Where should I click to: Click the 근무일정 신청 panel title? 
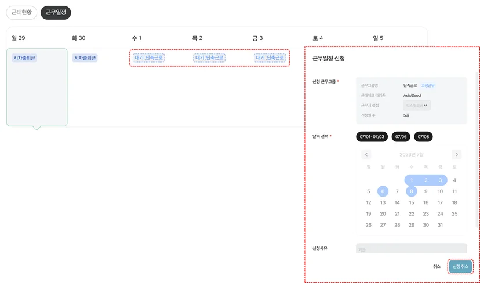click(x=329, y=58)
